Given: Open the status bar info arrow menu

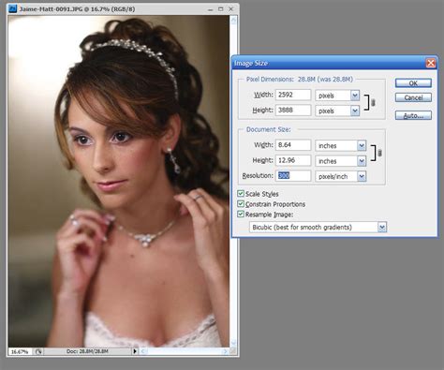Looking at the screenshot, I should (135, 351).
